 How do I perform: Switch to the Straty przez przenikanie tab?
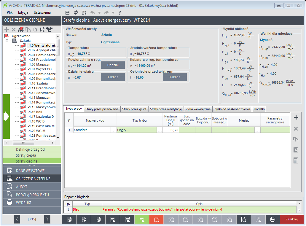pyautogui.click(x=102, y=109)
